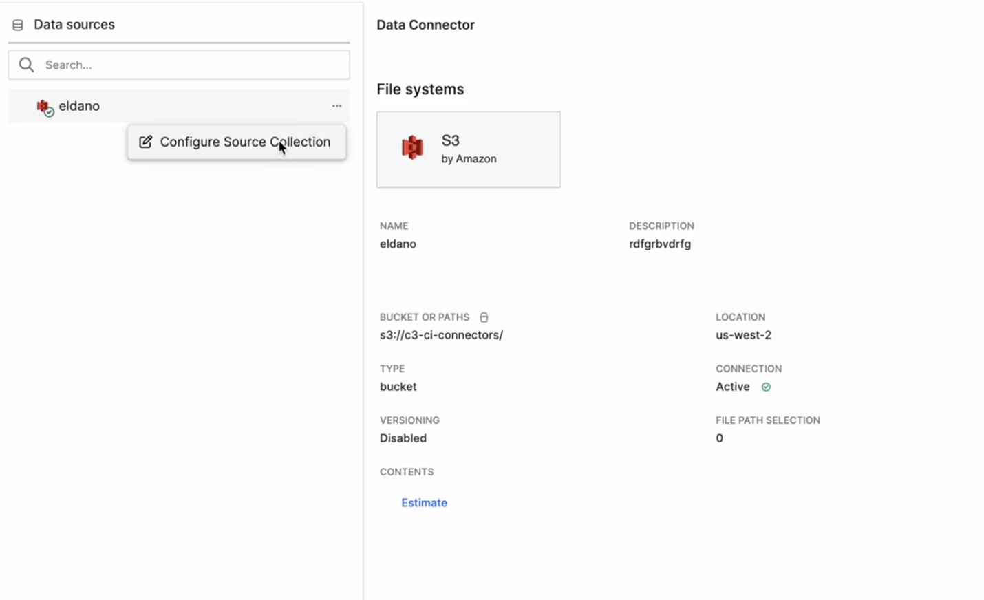The image size is (984, 600).
Task: Click the pencil icon in the context menu
Action: pyautogui.click(x=145, y=142)
